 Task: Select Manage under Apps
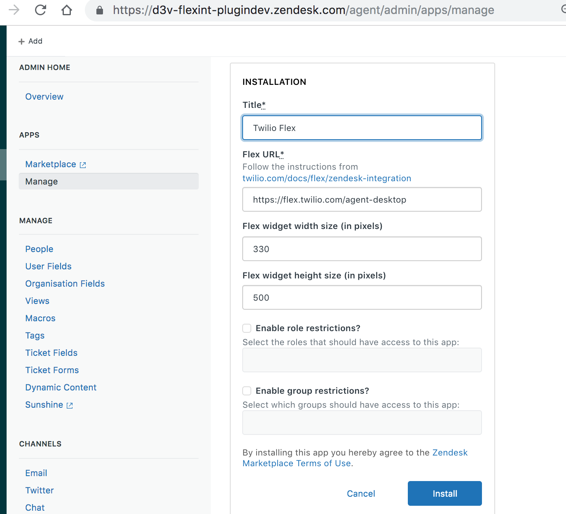(41, 181)
